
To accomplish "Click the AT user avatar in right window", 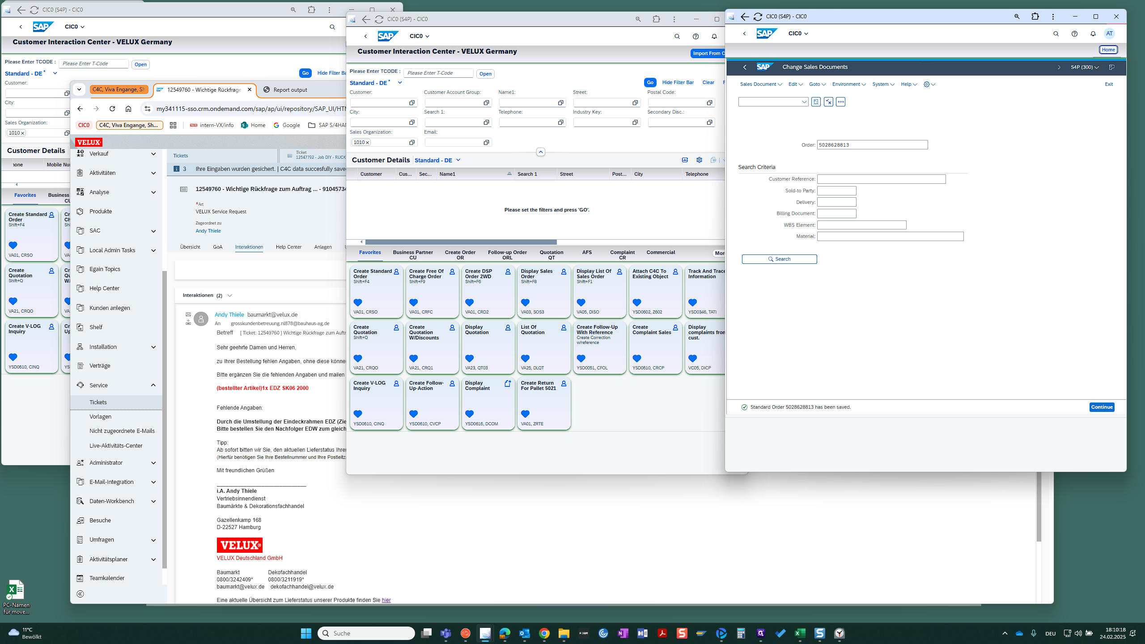I will 1109,34.
